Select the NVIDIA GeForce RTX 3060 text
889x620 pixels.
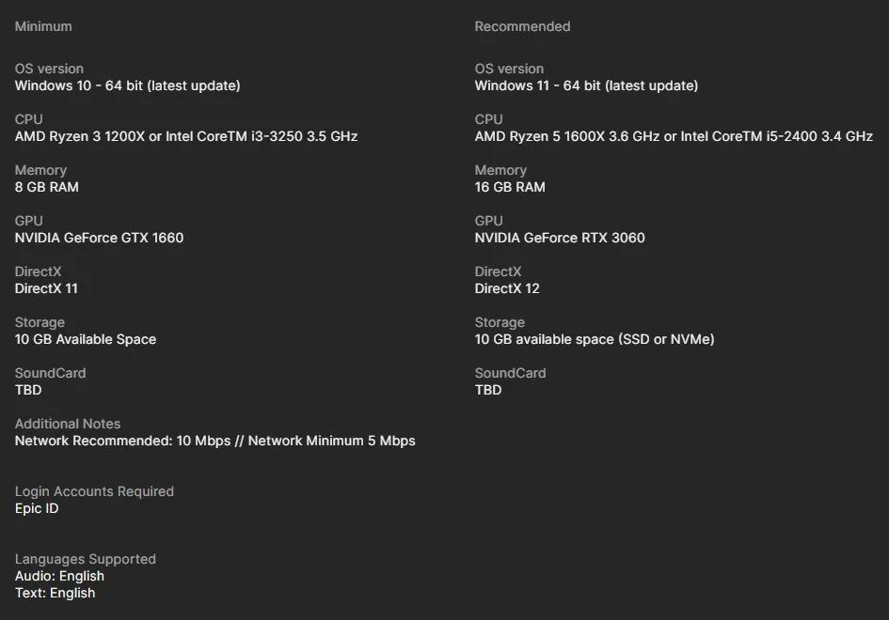click(x=560, y=238)
